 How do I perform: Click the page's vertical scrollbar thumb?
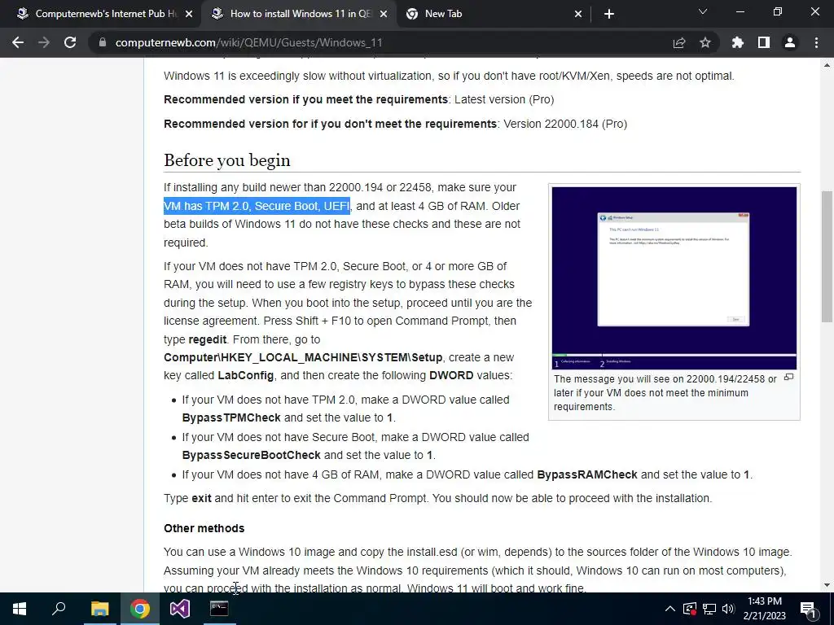[x=827, y=256]
